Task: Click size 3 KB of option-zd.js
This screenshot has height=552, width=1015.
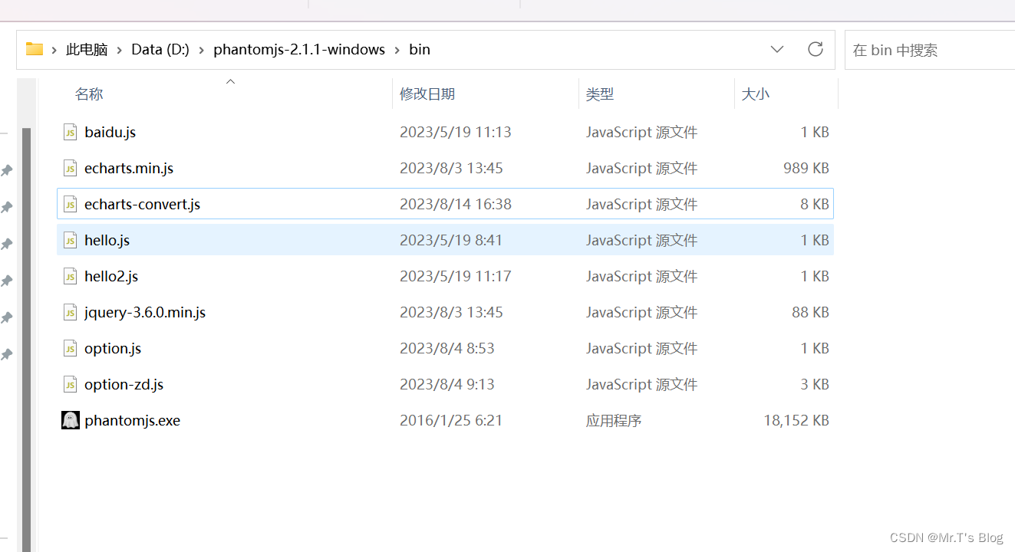Action: 815,384
